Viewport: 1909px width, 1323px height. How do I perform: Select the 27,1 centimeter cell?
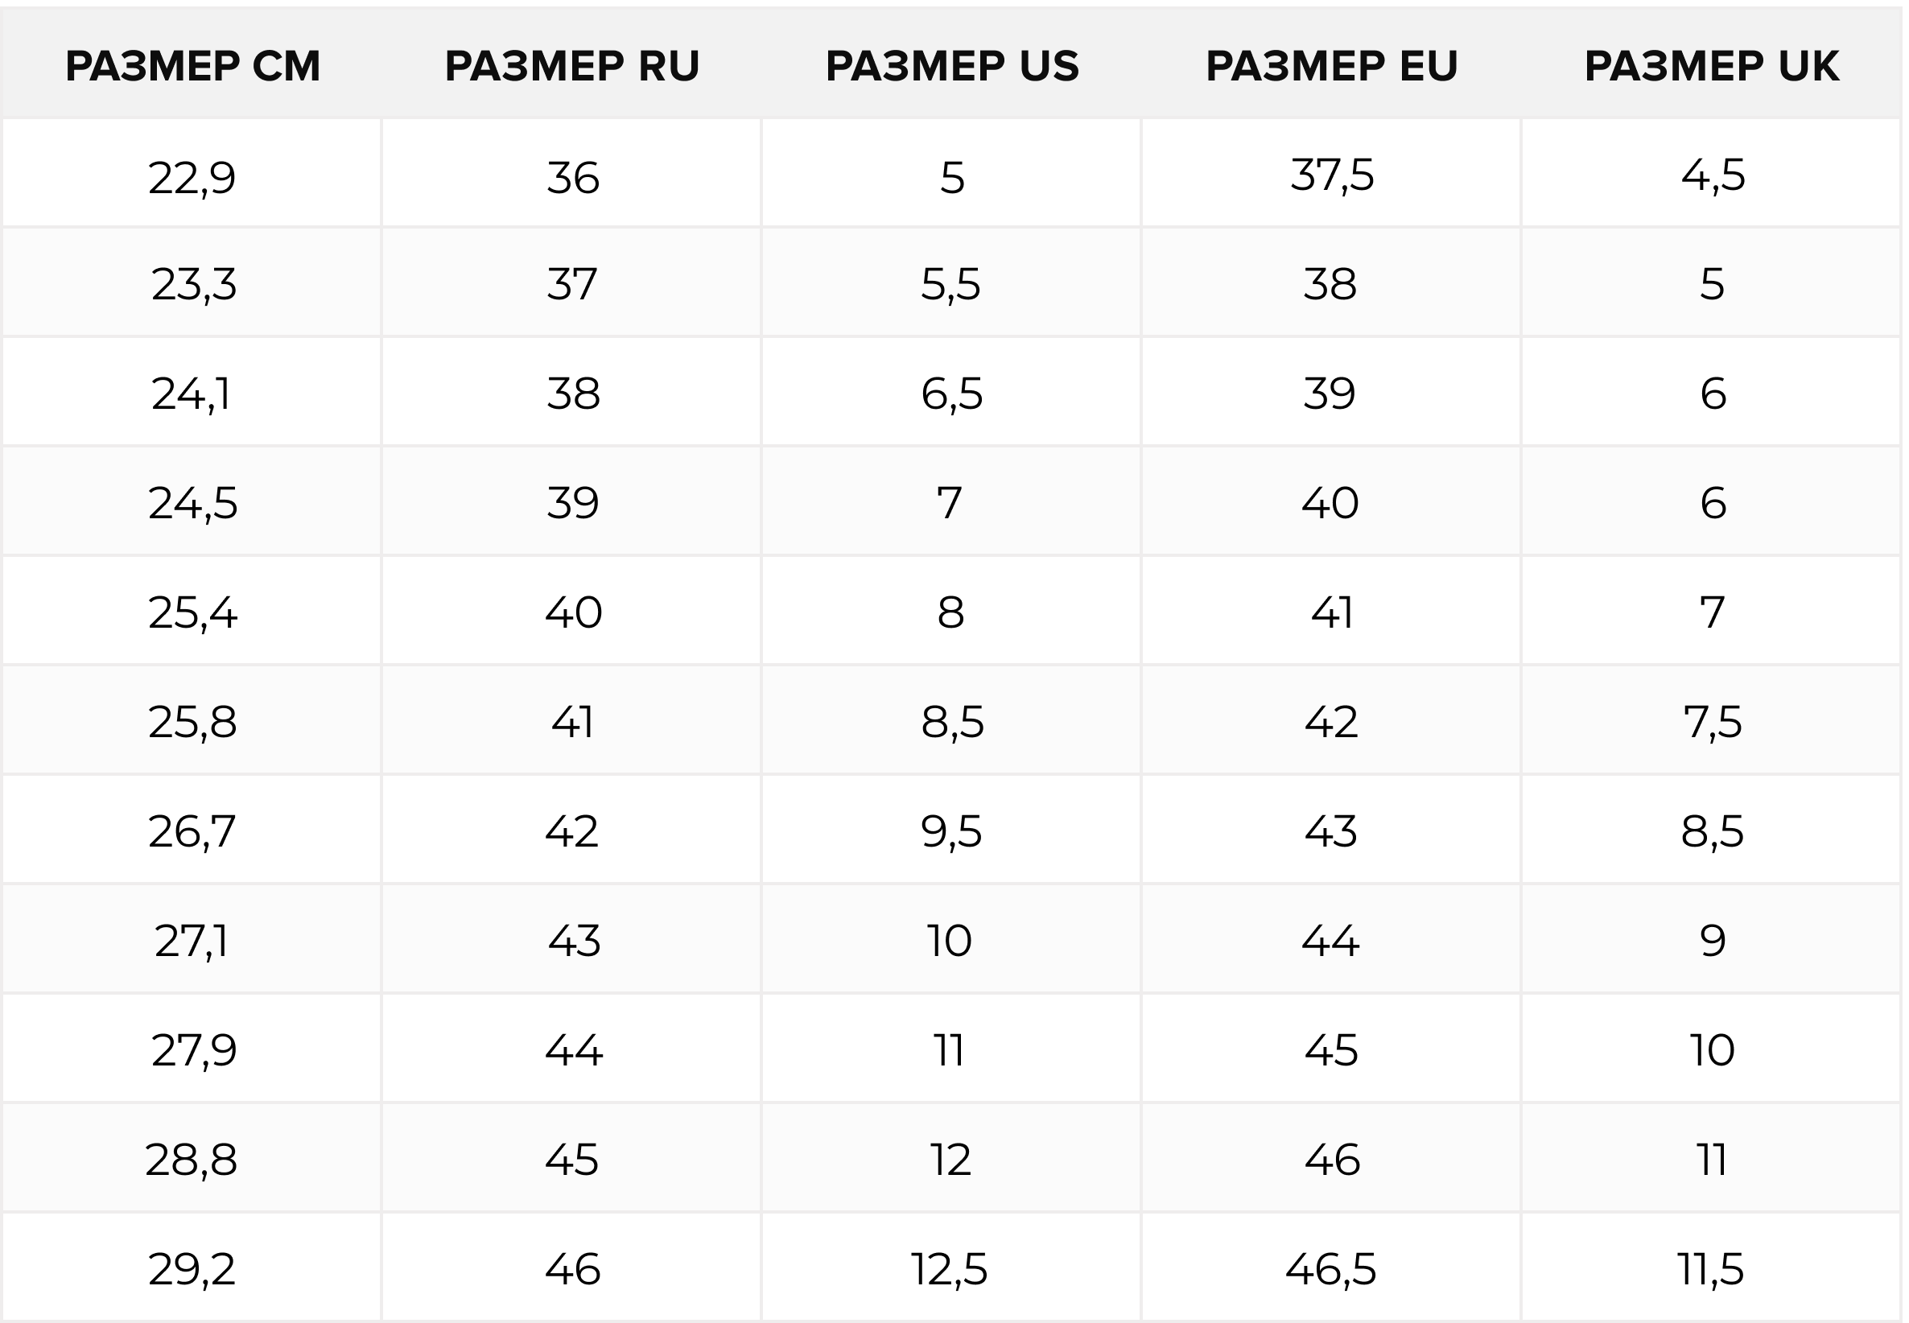(192, 938)
